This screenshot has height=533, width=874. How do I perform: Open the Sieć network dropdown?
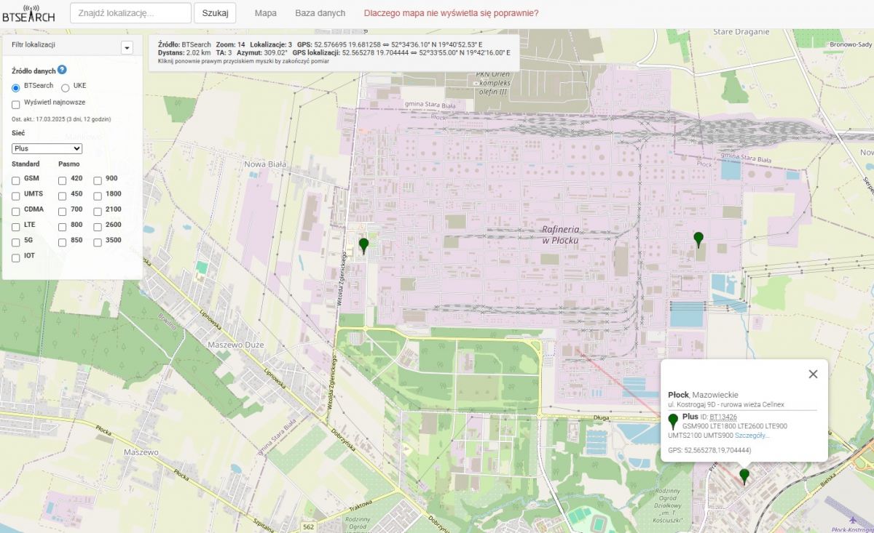coord(47,148)
